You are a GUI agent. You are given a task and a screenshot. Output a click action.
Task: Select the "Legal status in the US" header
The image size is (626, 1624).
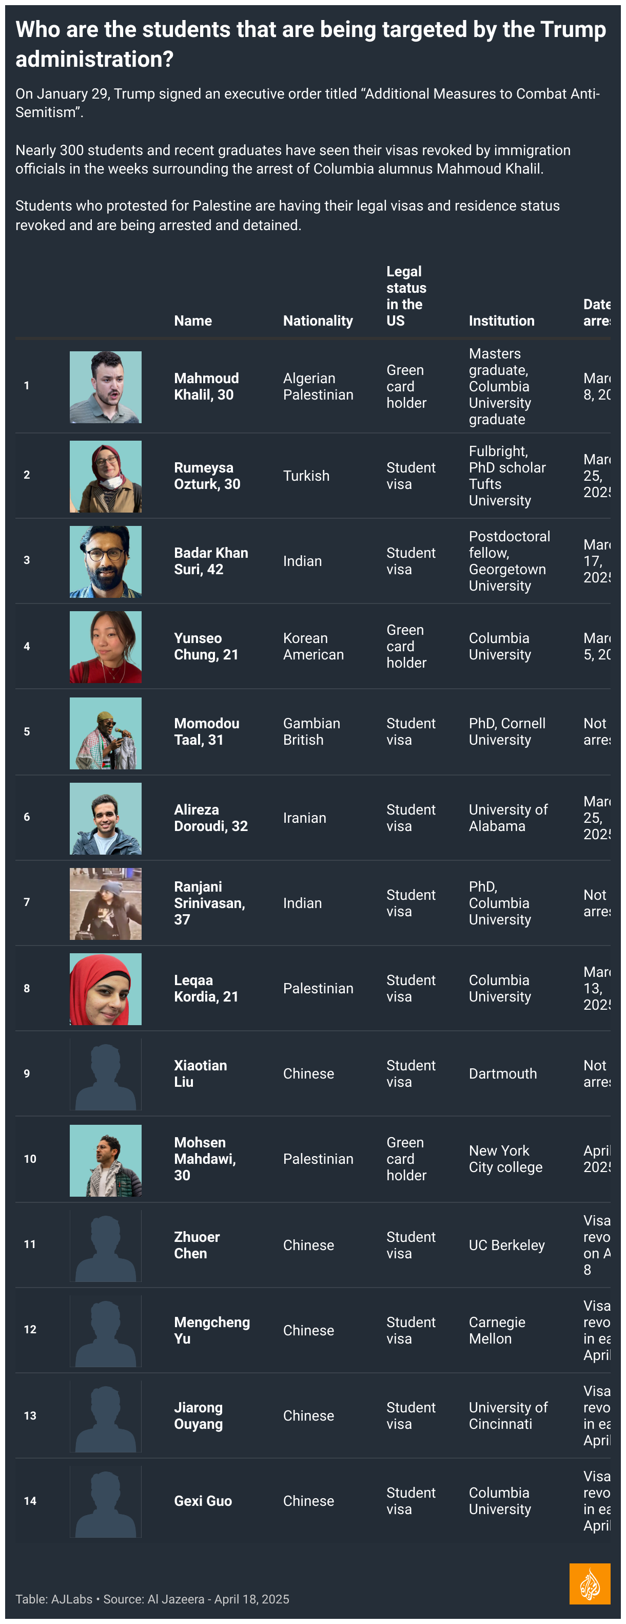(405, 296)
